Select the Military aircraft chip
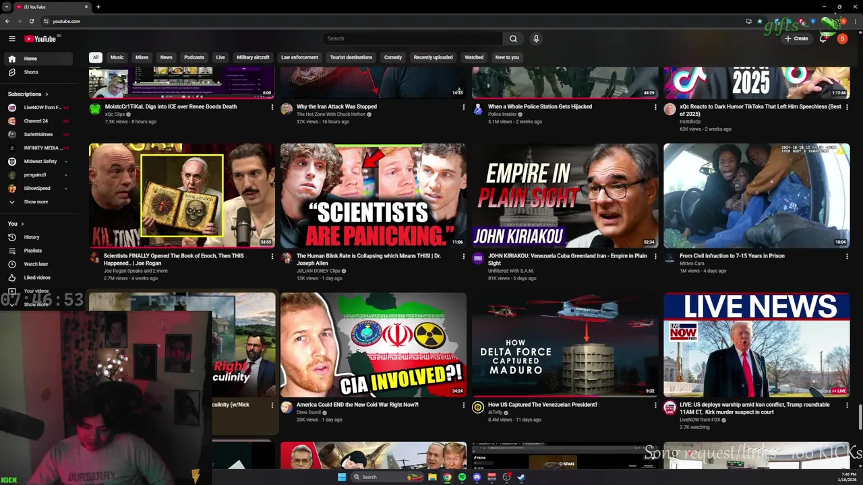The image size is (863, 485). [253, 57]
